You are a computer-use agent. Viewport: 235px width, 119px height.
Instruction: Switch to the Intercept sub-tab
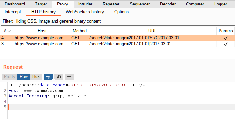click(13, 12)
